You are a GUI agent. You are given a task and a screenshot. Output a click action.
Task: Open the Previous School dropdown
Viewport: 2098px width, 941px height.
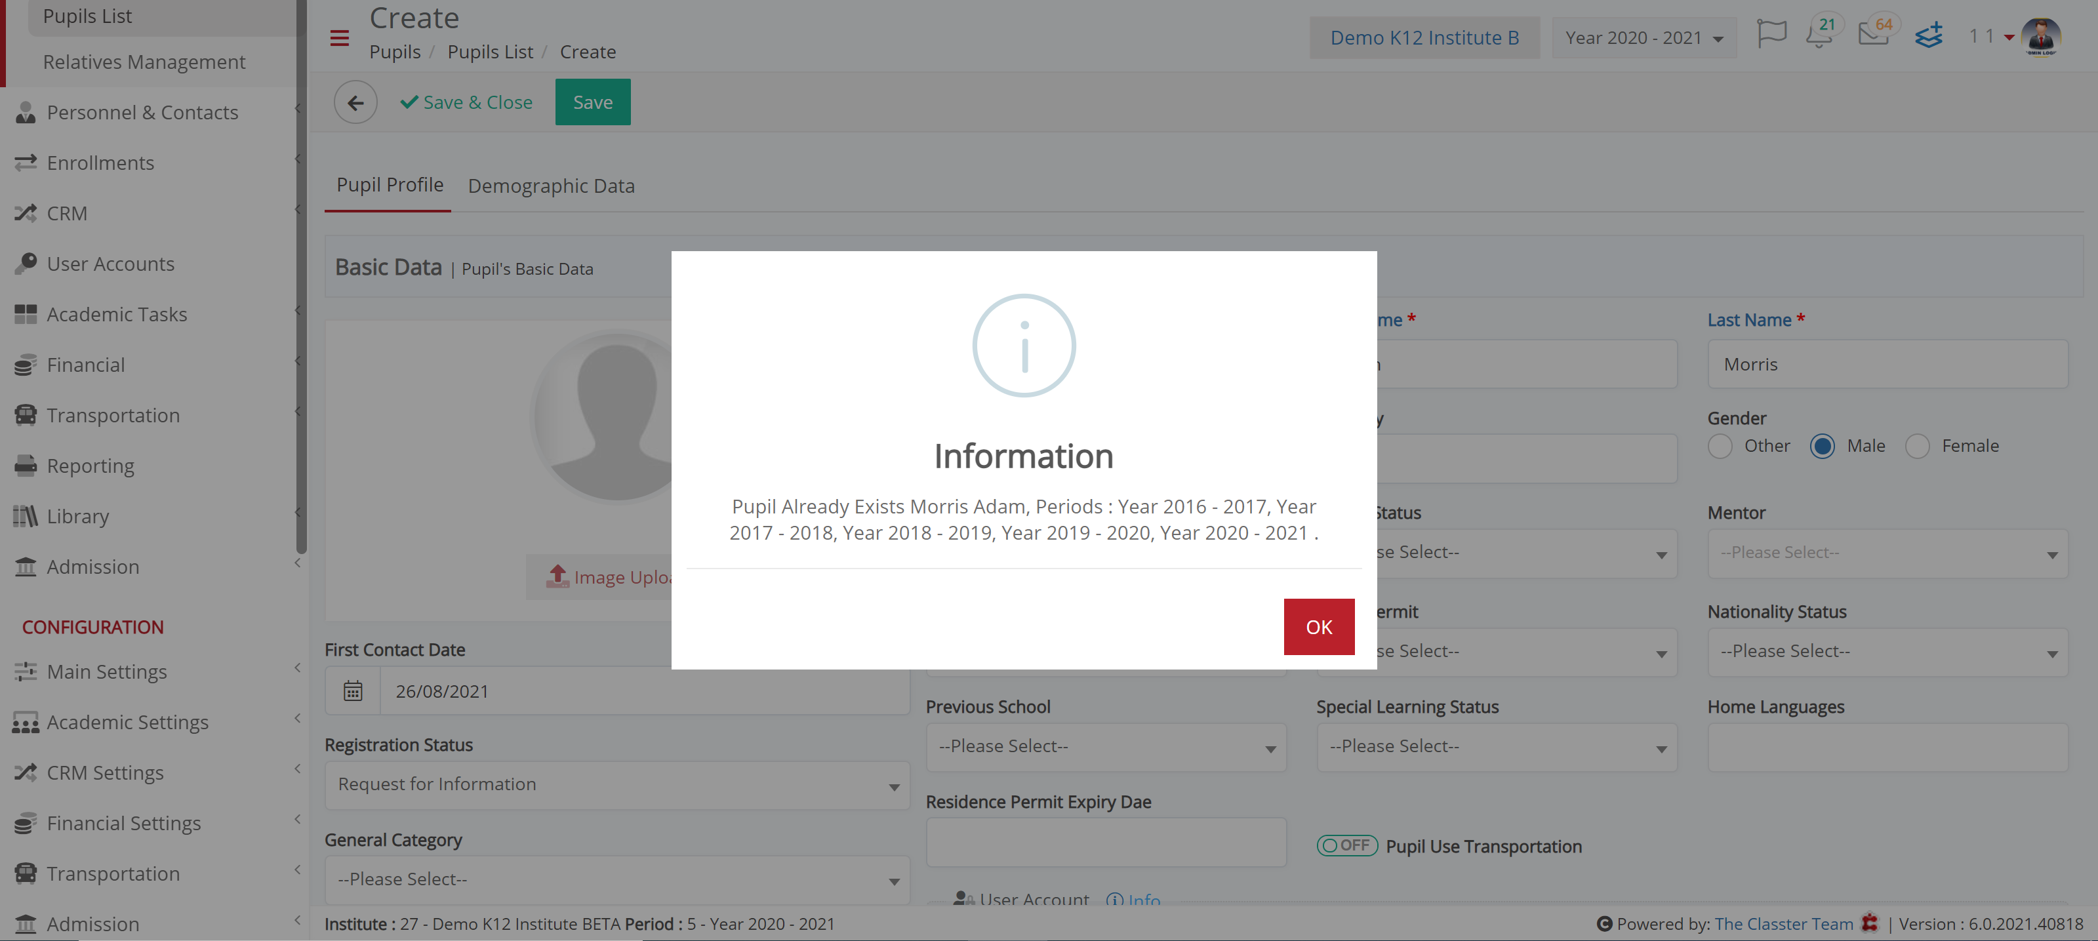click(1105, 746)
